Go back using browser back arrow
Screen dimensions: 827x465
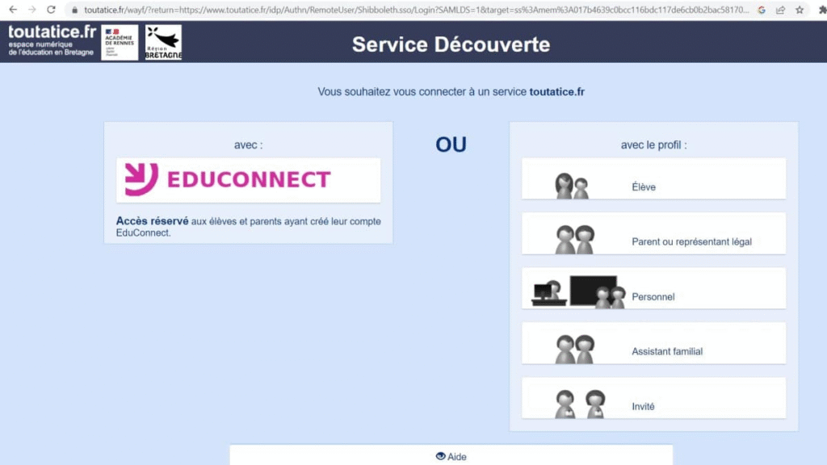(12, 10)
